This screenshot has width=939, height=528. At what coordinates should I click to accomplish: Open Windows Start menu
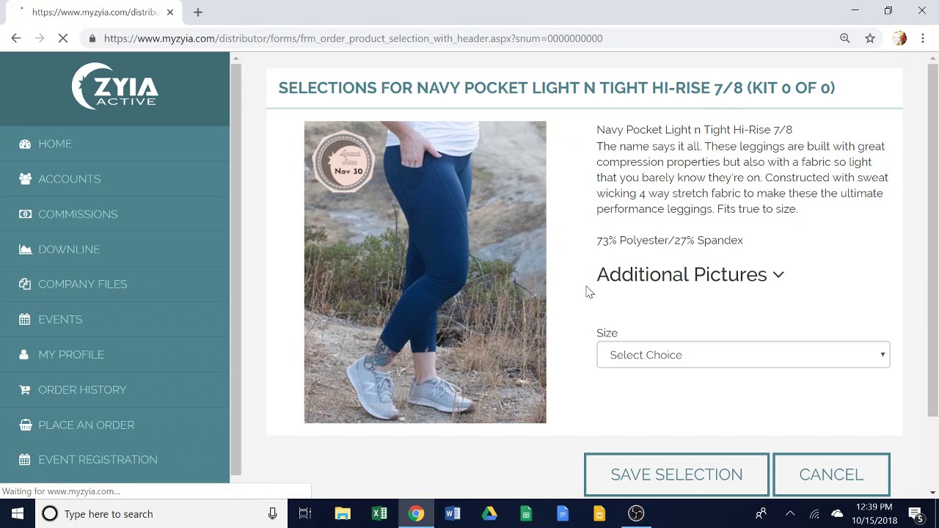18,513
